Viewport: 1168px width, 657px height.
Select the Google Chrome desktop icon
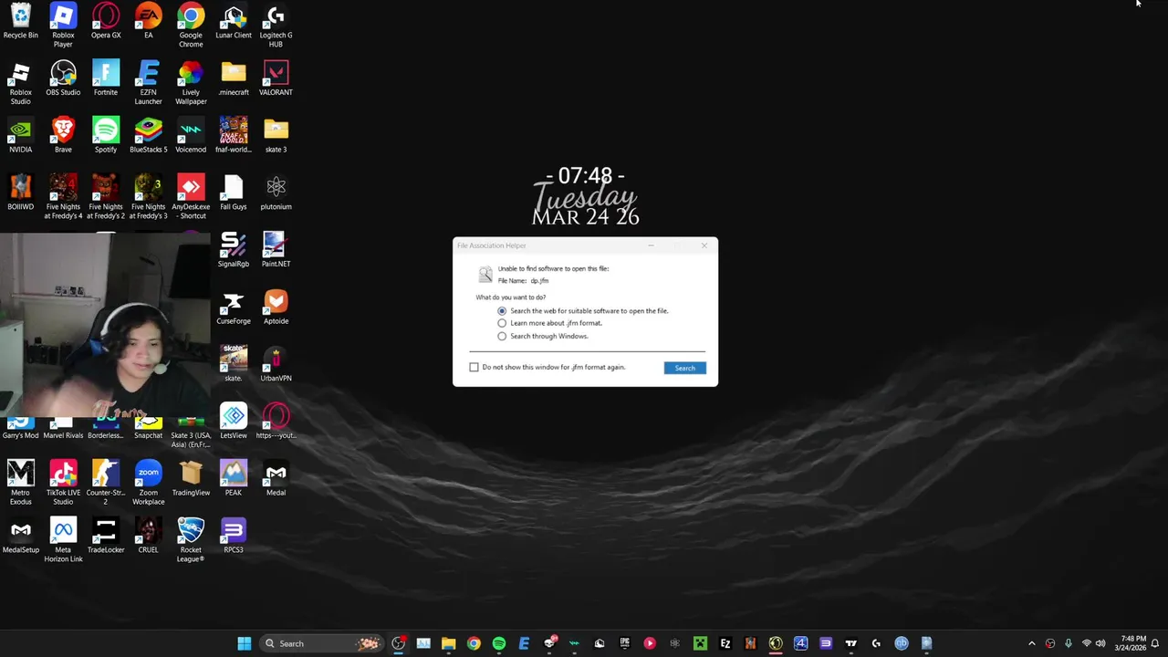(x=191, y=26)
